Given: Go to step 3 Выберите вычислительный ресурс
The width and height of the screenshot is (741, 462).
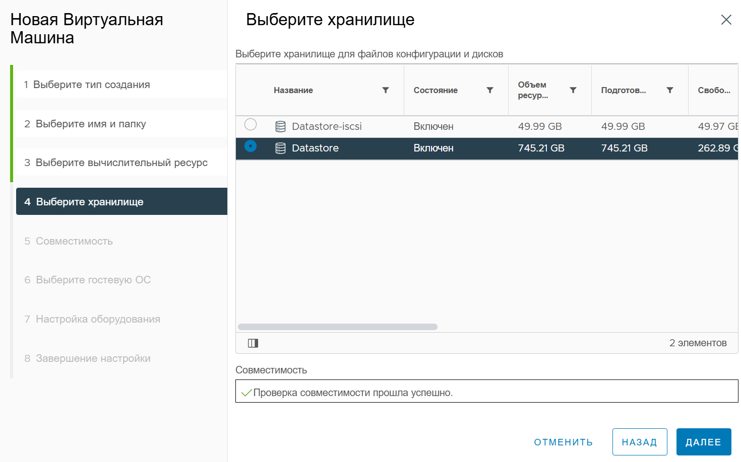Looking at the screenshot, I should click(121, 163).
